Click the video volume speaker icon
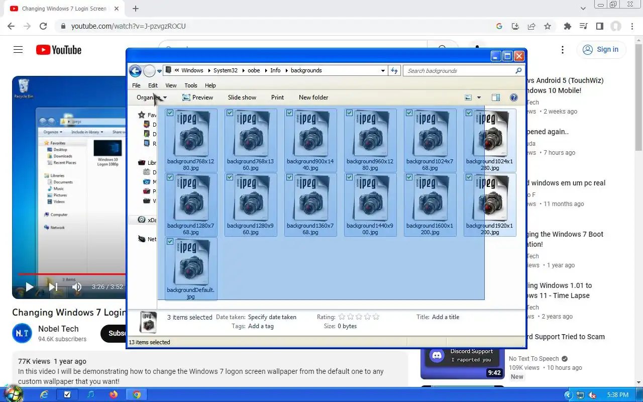This screenshot has width=643, height=402. [x=76, y=287]
